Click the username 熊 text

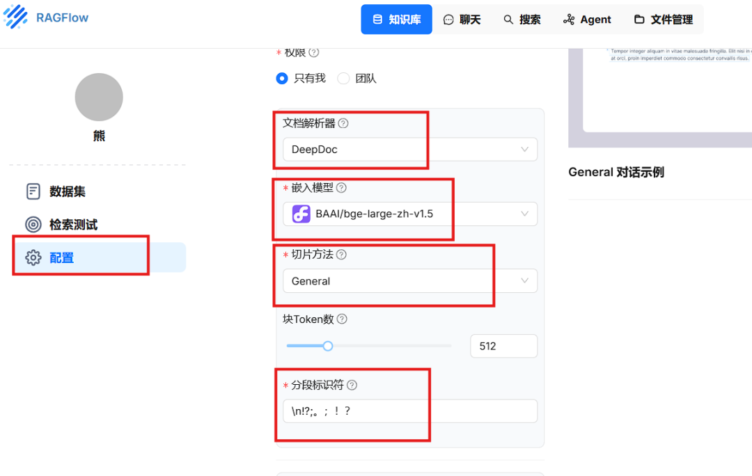click(x=99, y=136)
